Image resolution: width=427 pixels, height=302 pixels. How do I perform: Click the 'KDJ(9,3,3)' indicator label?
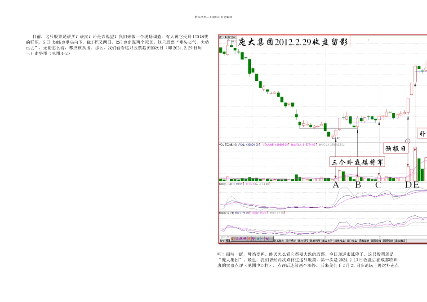tap(225, 184)
